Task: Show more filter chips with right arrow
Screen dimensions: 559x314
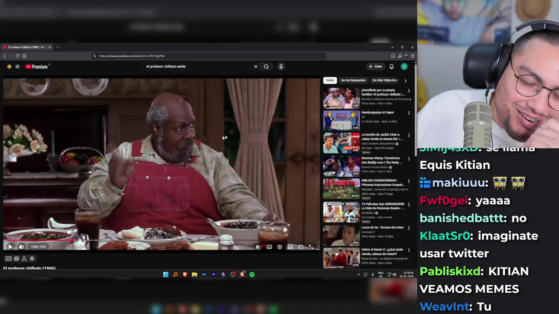Action: click(405, 80)
